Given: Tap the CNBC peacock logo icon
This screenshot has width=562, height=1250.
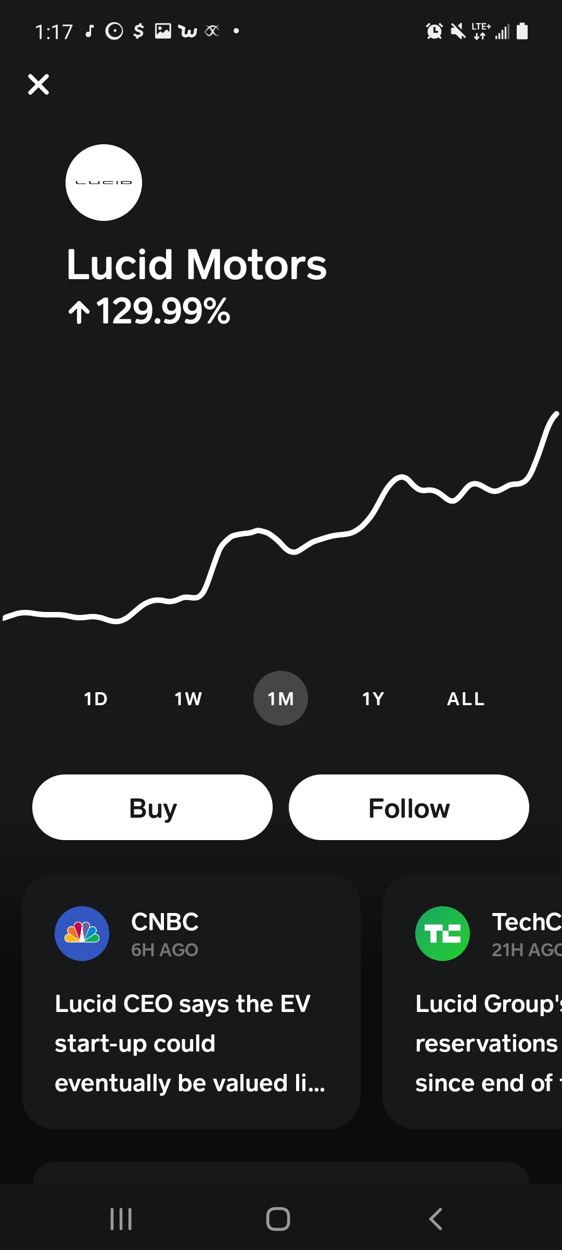Looking at the screenshot, I should 82,933.
